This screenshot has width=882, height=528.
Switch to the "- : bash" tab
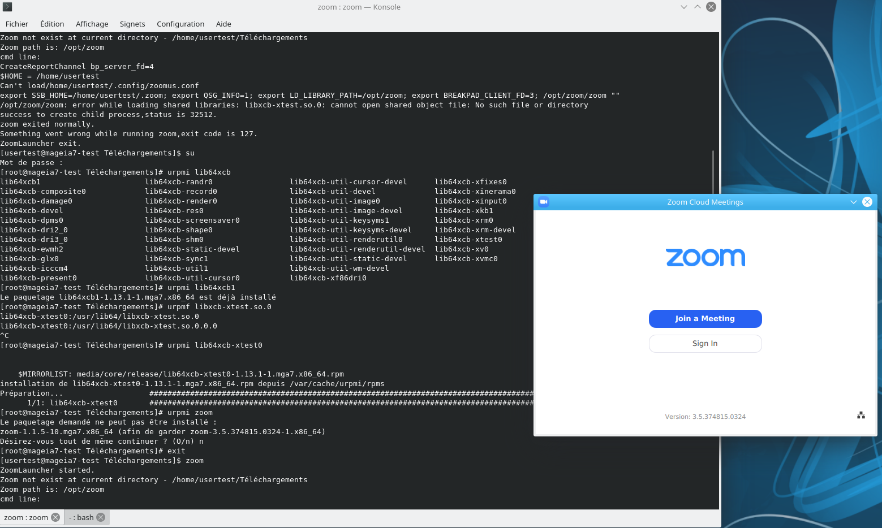[81, 517]
